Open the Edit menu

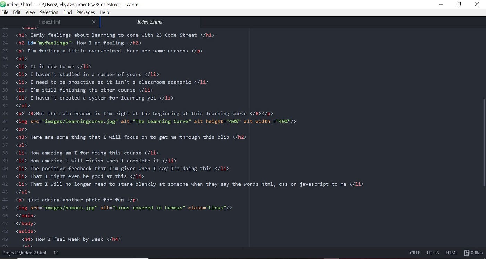pos(16,12)
